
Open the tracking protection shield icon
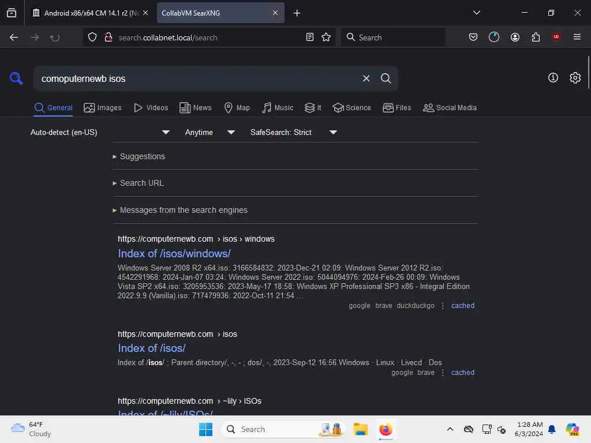(x=92, y=37)
